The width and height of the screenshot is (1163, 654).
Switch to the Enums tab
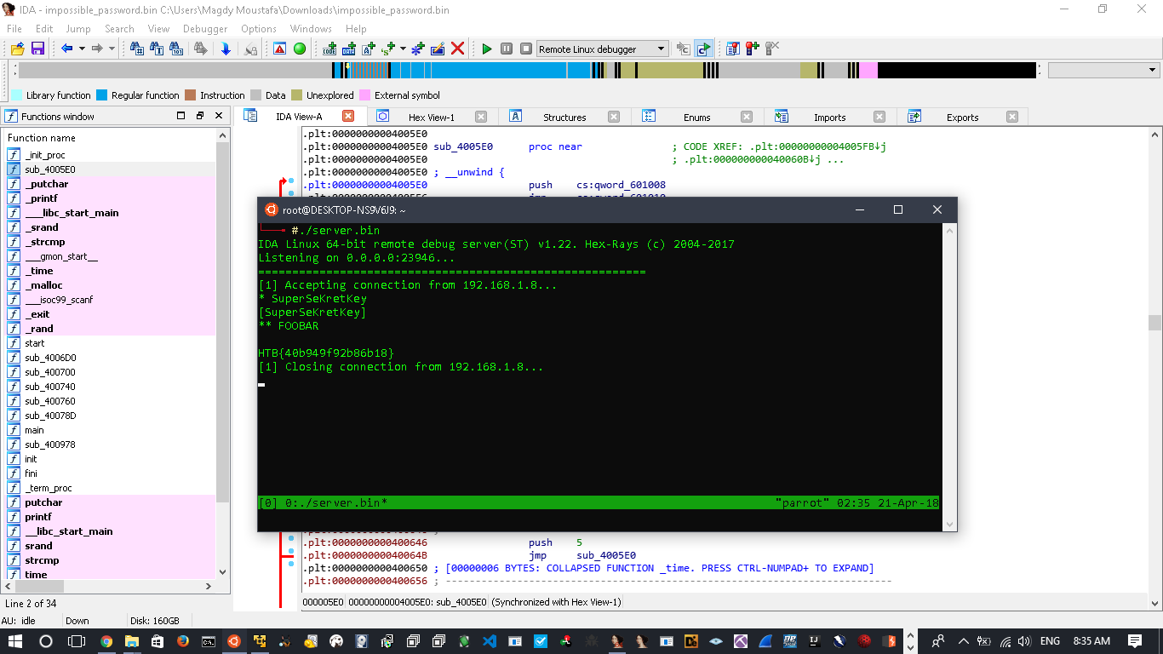pos(696,117)
